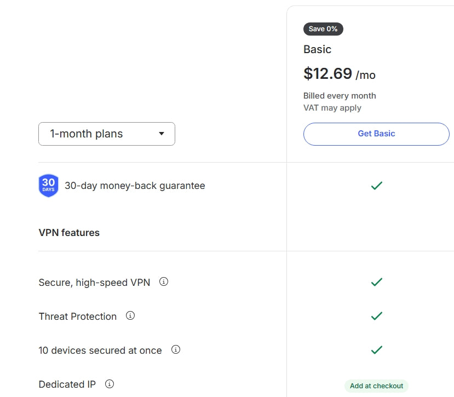Viewport: 454px width, 397px height.
Task: Click the green checkmark for money-back guarantee
Action: (x=376, y=186)
